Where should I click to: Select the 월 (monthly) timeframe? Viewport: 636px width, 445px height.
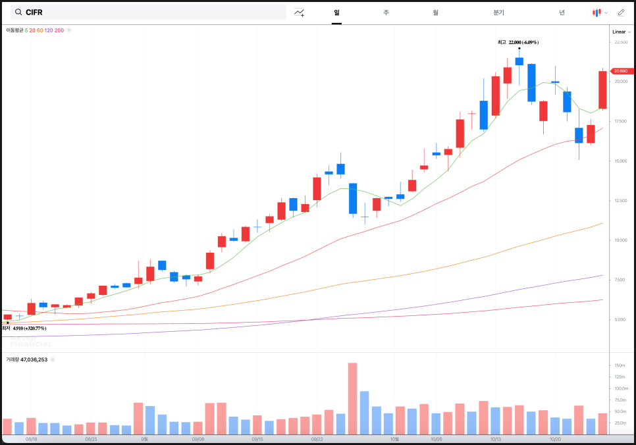point(435,13)
